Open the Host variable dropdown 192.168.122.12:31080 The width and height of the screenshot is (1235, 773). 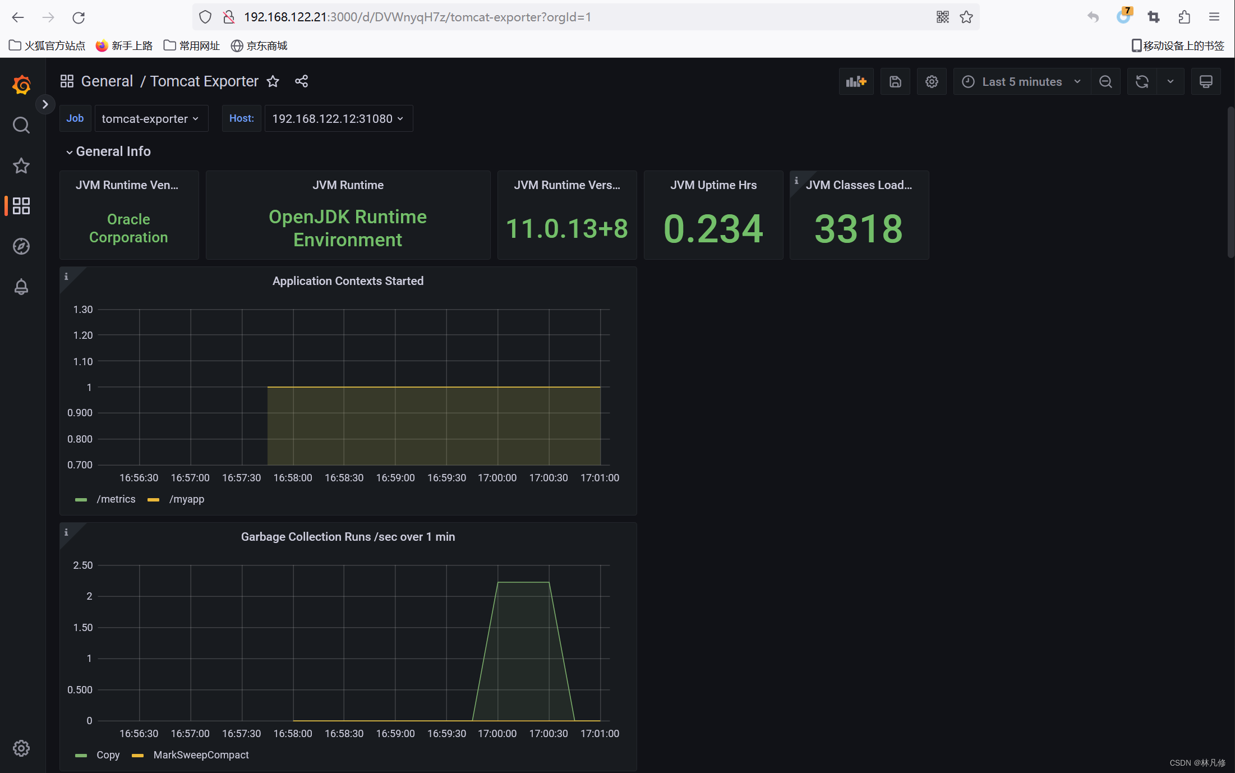pyautogui.click(x=338, y=118)
